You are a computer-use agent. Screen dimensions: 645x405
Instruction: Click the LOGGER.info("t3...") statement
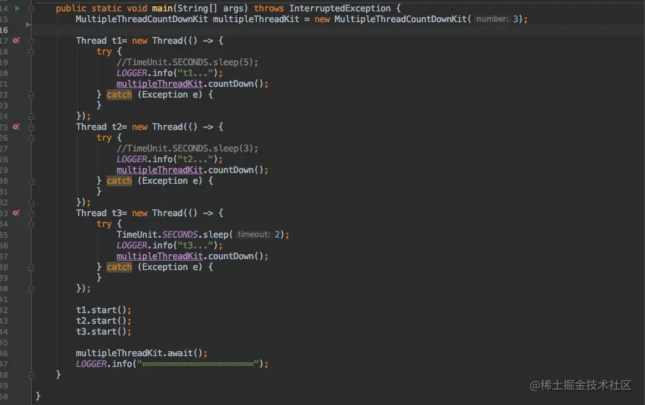[x=169, y=245]
